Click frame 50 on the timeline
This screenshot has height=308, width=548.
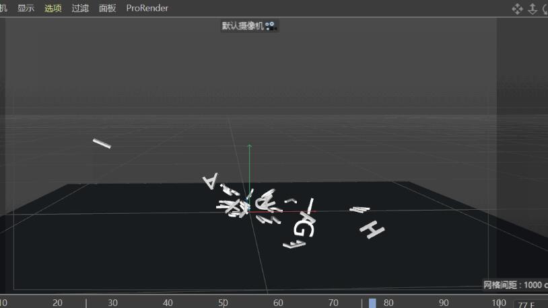pos(223,303)
